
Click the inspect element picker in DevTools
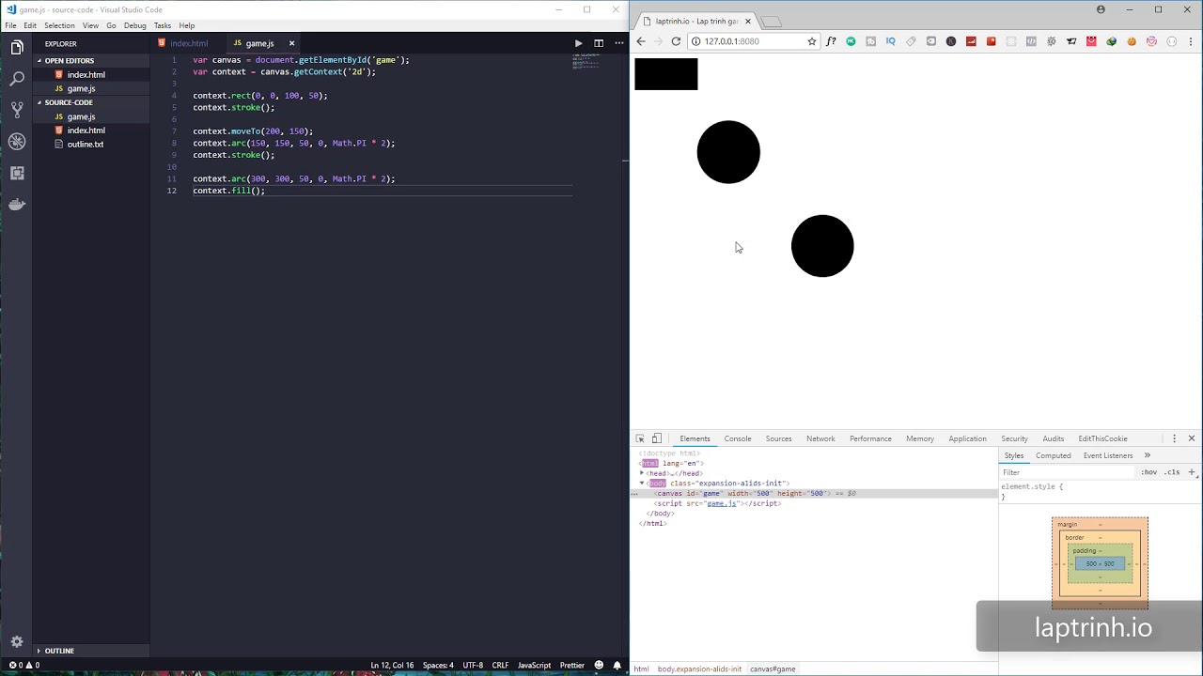[x=640, y=438]
